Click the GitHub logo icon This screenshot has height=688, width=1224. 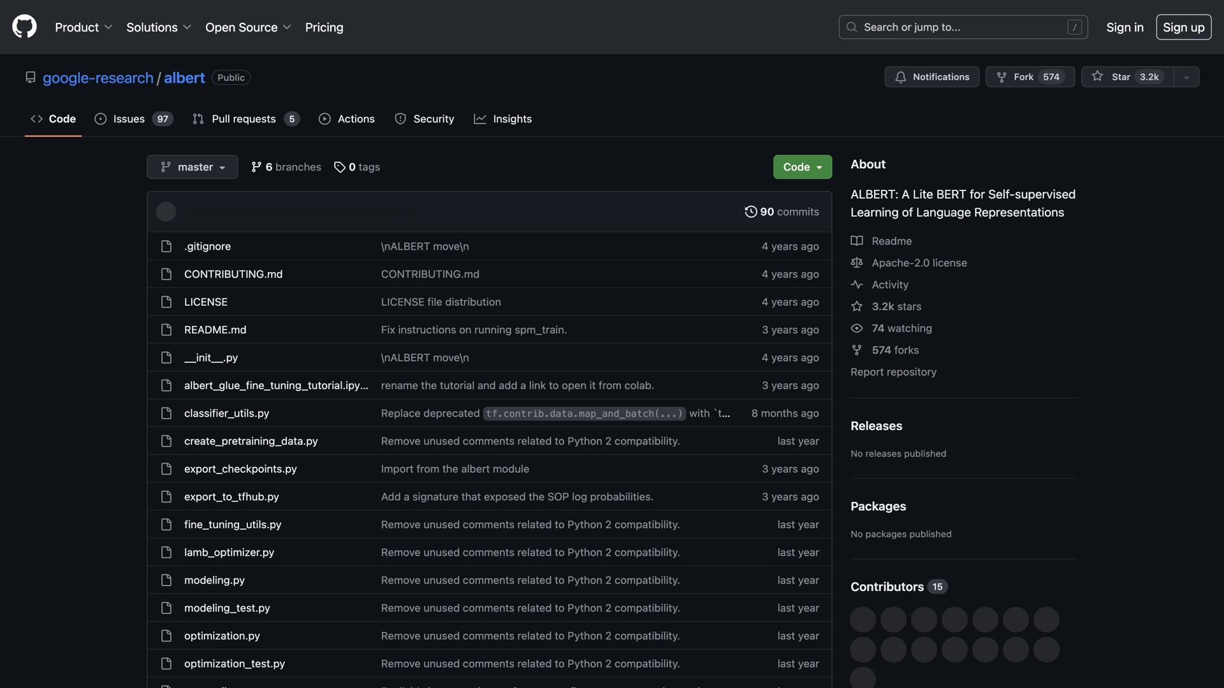coord(24,27)
